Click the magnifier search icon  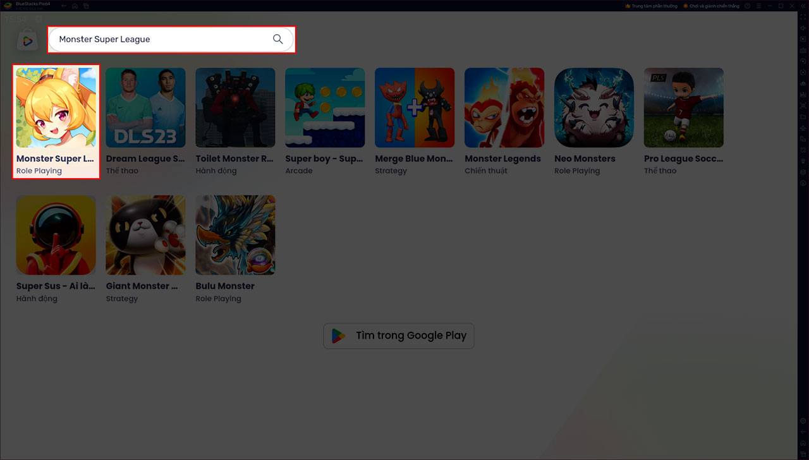point(277,39)
